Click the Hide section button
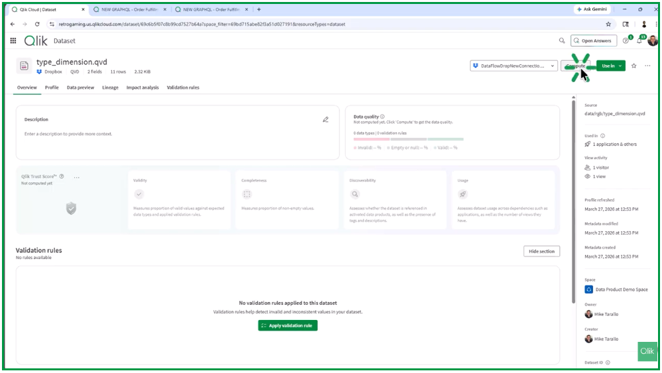Image resolution: width=662 pixels, height=373 pixels. pyautogui.click(x=541, y=252)
